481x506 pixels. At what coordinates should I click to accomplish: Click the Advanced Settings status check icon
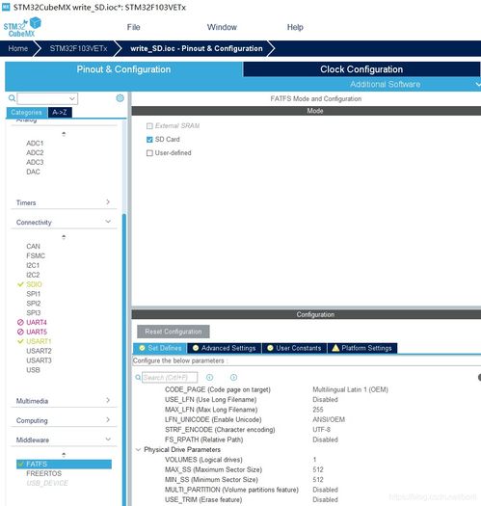[196, 348]
